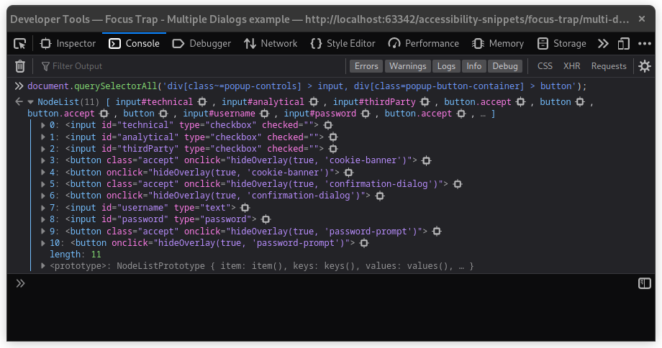Toggle the Debug filter
662x348 pixels.
(x=504, y=66)
